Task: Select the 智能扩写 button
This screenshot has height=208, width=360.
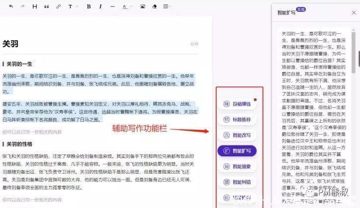Action: point(237,151)
